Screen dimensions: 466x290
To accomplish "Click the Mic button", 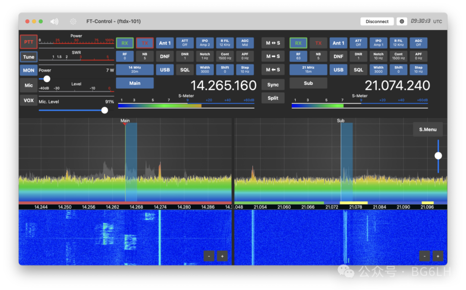I will (28, 85).
